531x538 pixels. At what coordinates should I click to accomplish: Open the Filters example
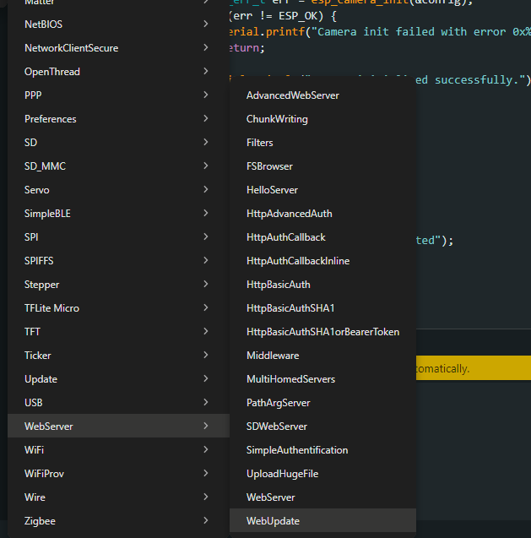tap(322, 143)
